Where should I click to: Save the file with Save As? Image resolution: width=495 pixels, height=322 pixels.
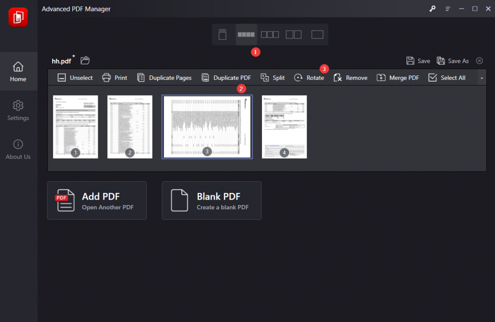coord(452,60)
